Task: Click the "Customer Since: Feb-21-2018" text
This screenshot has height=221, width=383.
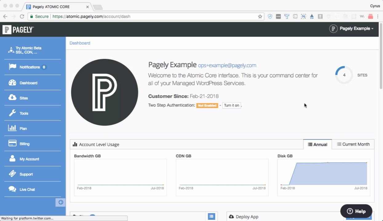Action: [183, 96]
